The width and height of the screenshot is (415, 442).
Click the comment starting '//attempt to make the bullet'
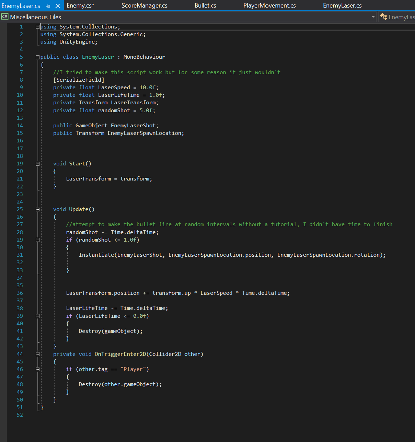click(229, 224)
